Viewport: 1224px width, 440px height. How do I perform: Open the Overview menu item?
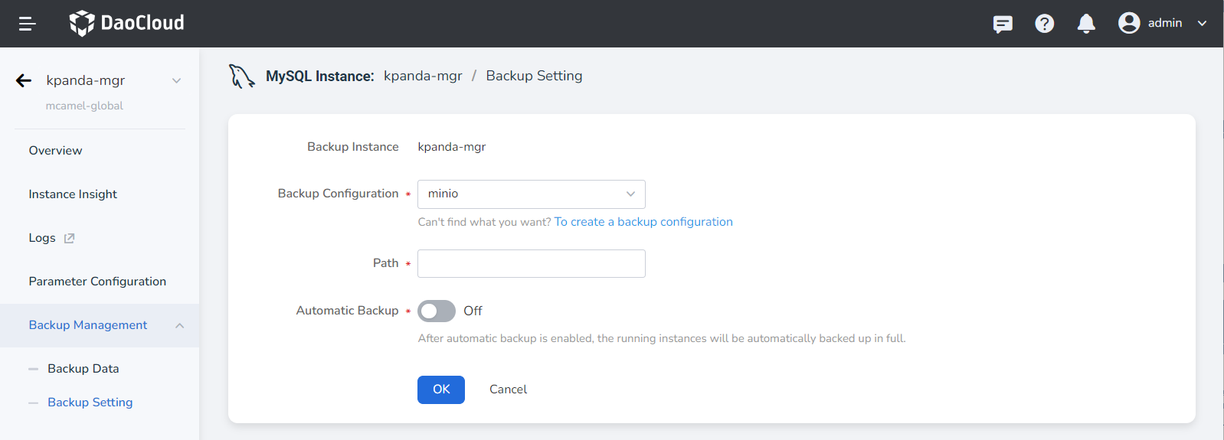click(55, 151)
